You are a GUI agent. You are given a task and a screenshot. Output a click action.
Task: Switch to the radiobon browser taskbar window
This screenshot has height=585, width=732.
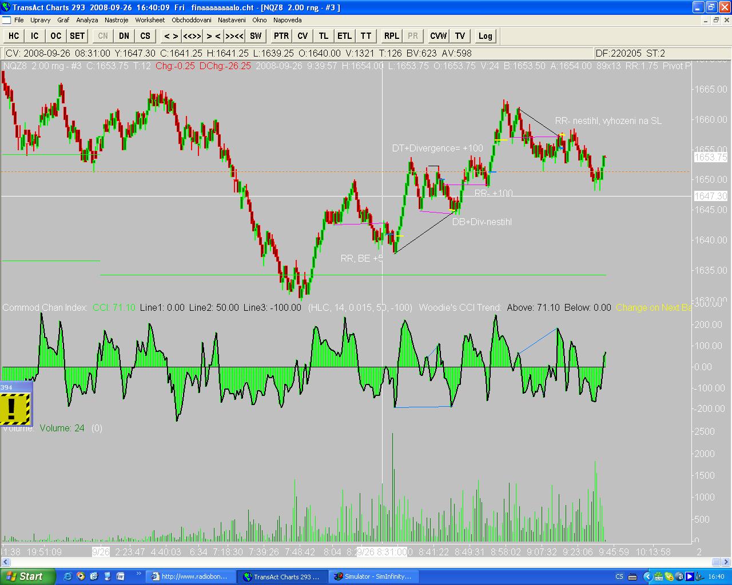tap(192, 576)
